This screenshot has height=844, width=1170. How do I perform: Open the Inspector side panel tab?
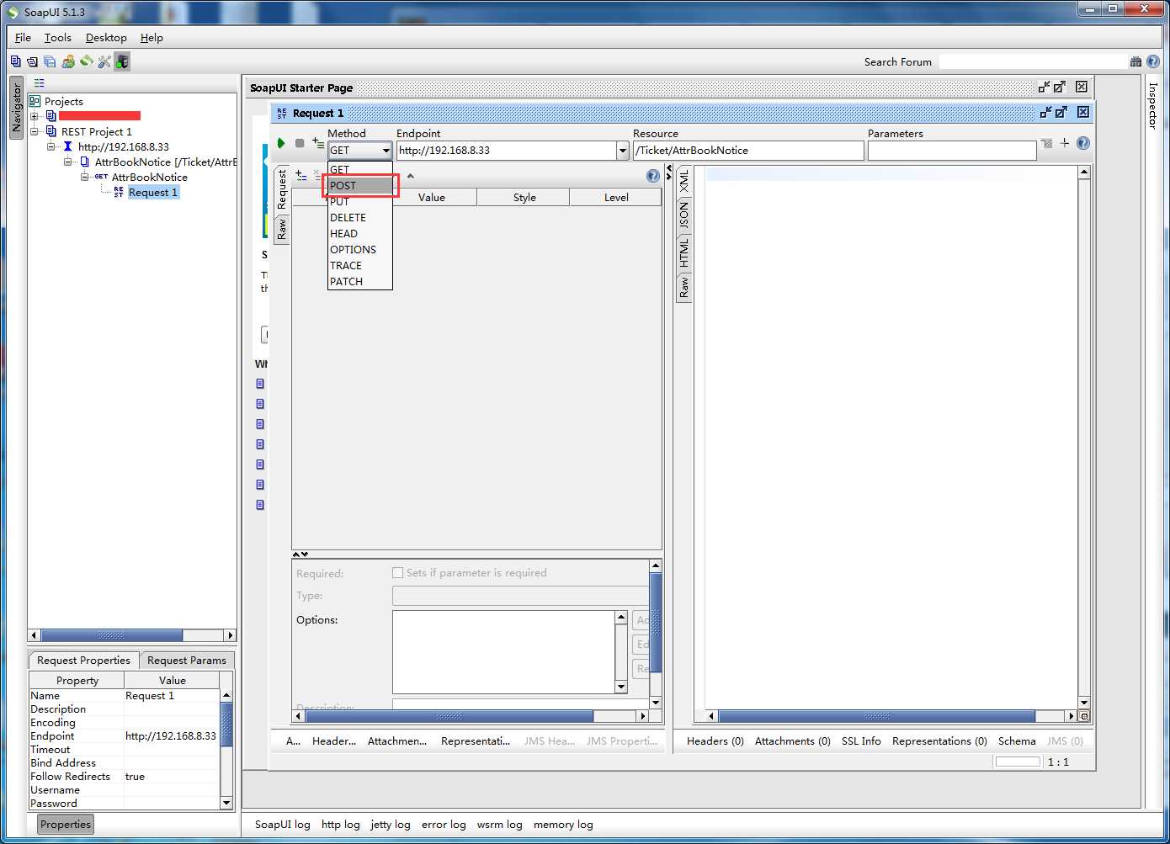(1153, 105)
